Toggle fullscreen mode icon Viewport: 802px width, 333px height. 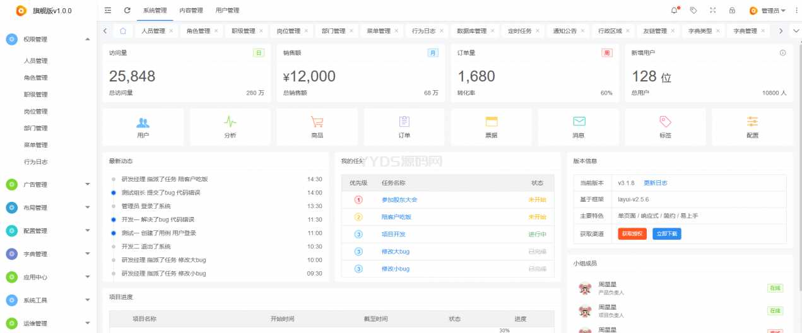pyautogui.click(x=712, y=10)
